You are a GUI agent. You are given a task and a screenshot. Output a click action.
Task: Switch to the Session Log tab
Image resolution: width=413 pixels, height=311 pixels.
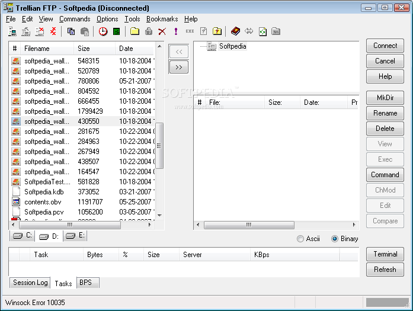(x=30, y=283)
